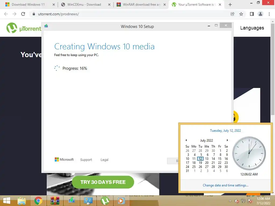Maximize the Windows 10 Setup window
Image resolution: width=275 pixels, height=206 pixels.
click(216, 25)
